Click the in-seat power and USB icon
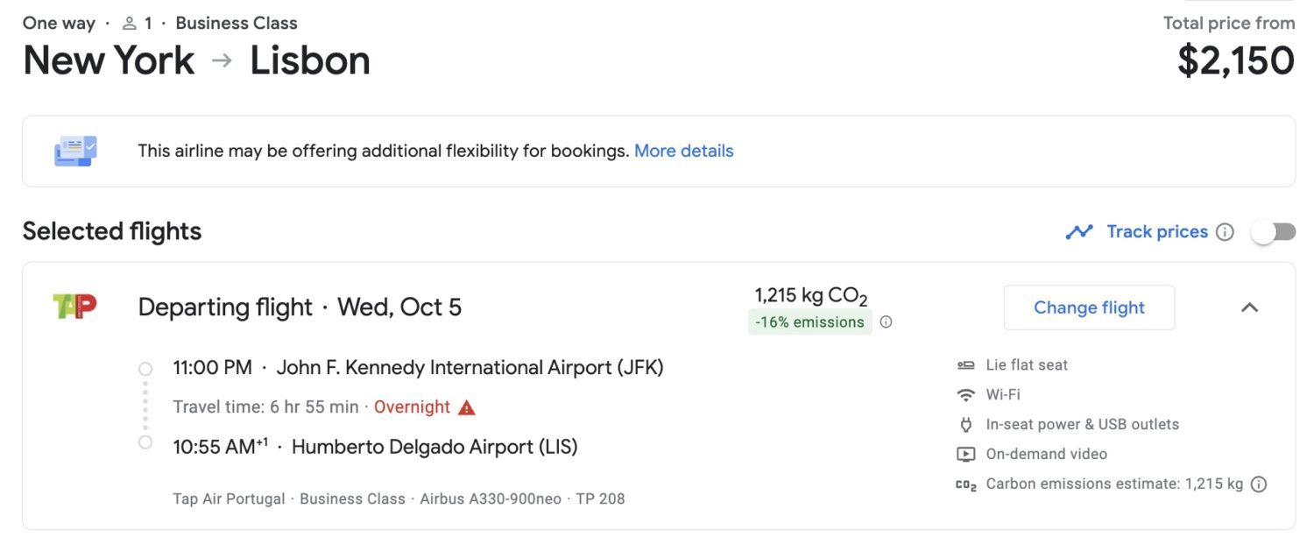1314x544 pixels. pos(966,424)
